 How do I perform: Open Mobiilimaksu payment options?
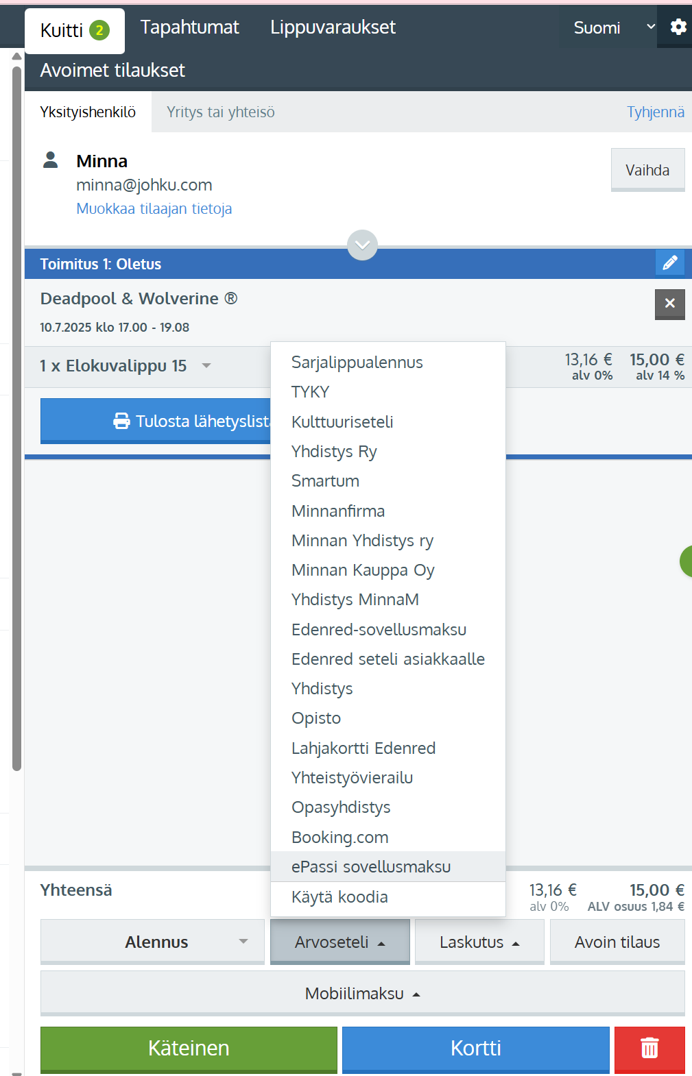(x=362, y=993)
